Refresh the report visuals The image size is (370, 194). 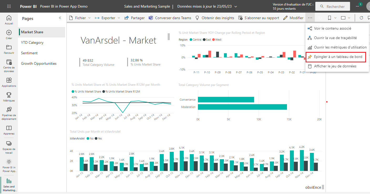pos(361,18)
